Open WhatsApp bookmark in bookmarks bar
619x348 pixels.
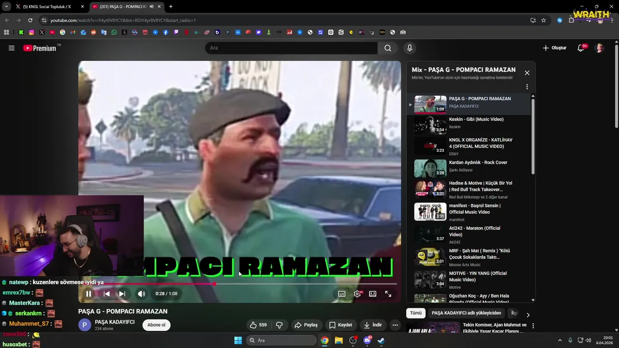pos(114,32)
